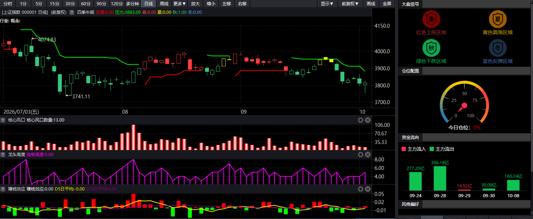Viewport: 533px width, 219px height.
Task: Select the 60分 period tab
Action: (86, 4)
